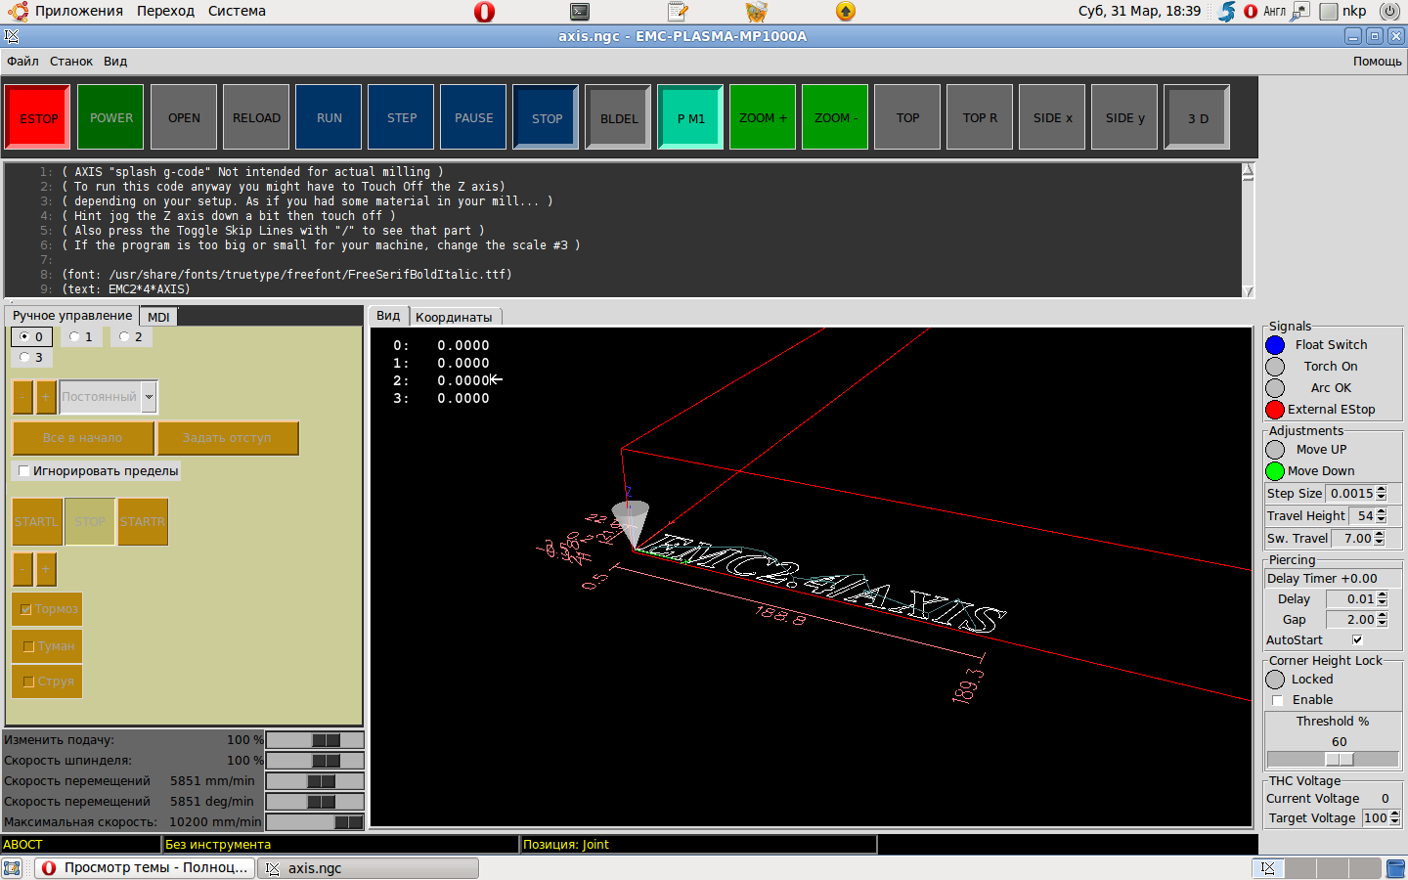The image size is (1408, 880).
Task: Select the SIDE y view
Action: pos(1124,117)
